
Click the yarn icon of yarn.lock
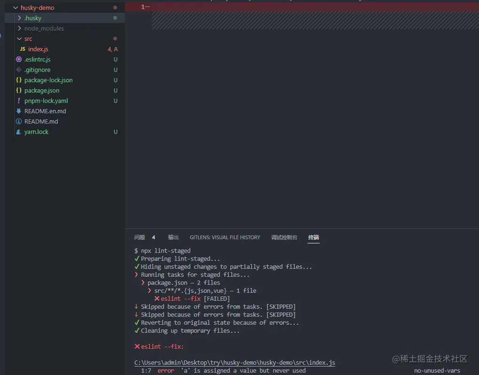19,132
